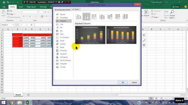The width and height of the screenshot is (188, 105).
Task: Choose Sunburst chart category
Action: coord(64,54)
